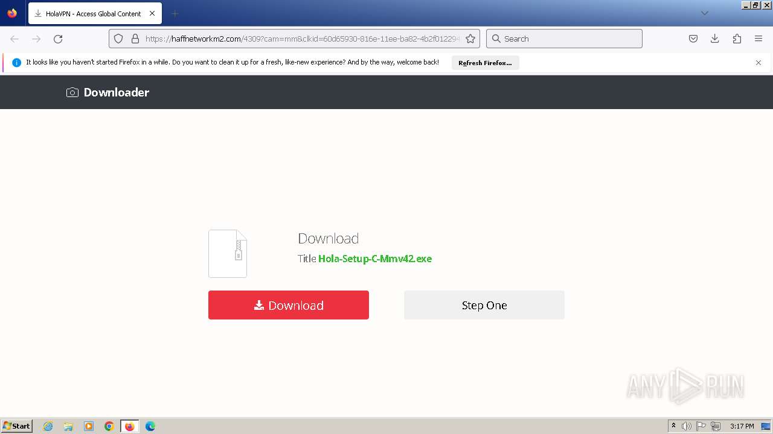Launch Google Chrome from the taskbar
This screenshot has width=773, height=434.
click(x=109, y=426)
